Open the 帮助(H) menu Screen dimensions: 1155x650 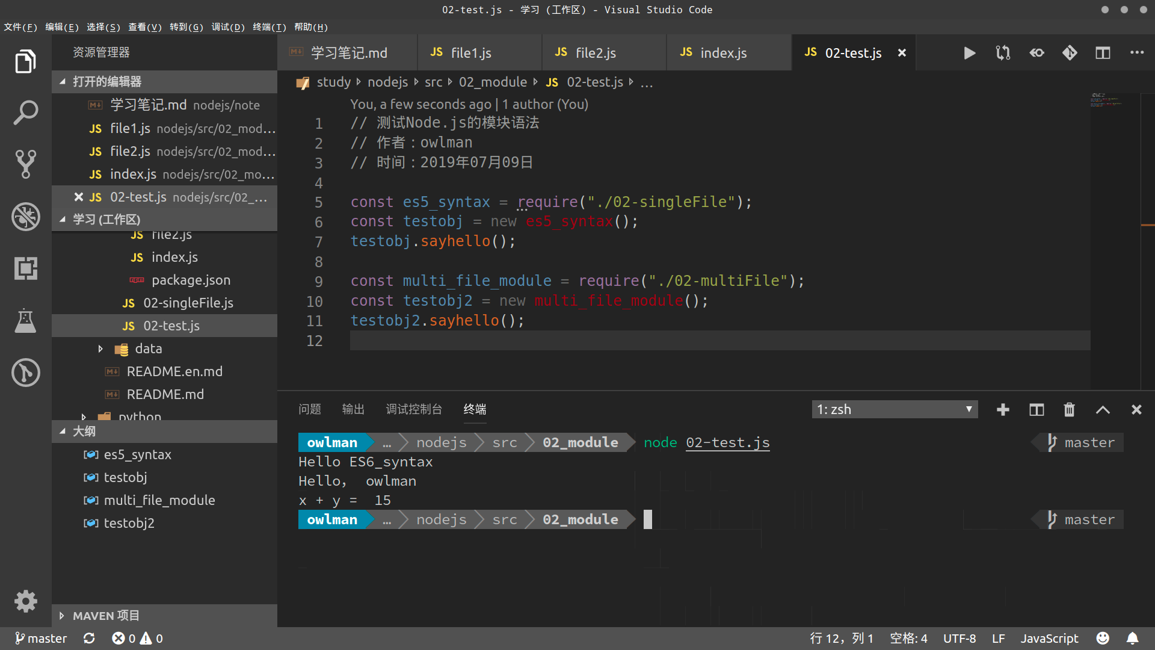(x=311, y=27)
